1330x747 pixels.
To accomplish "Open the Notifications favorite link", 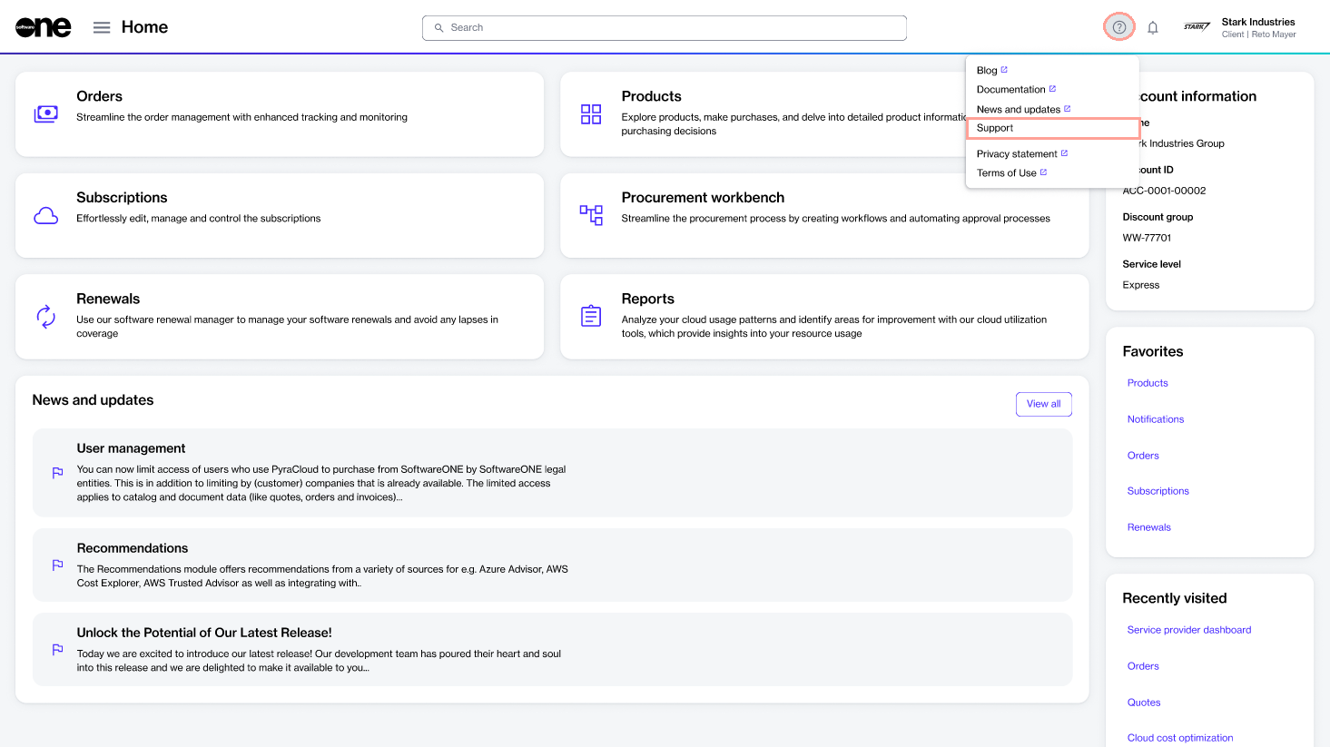I will 1156,419.
